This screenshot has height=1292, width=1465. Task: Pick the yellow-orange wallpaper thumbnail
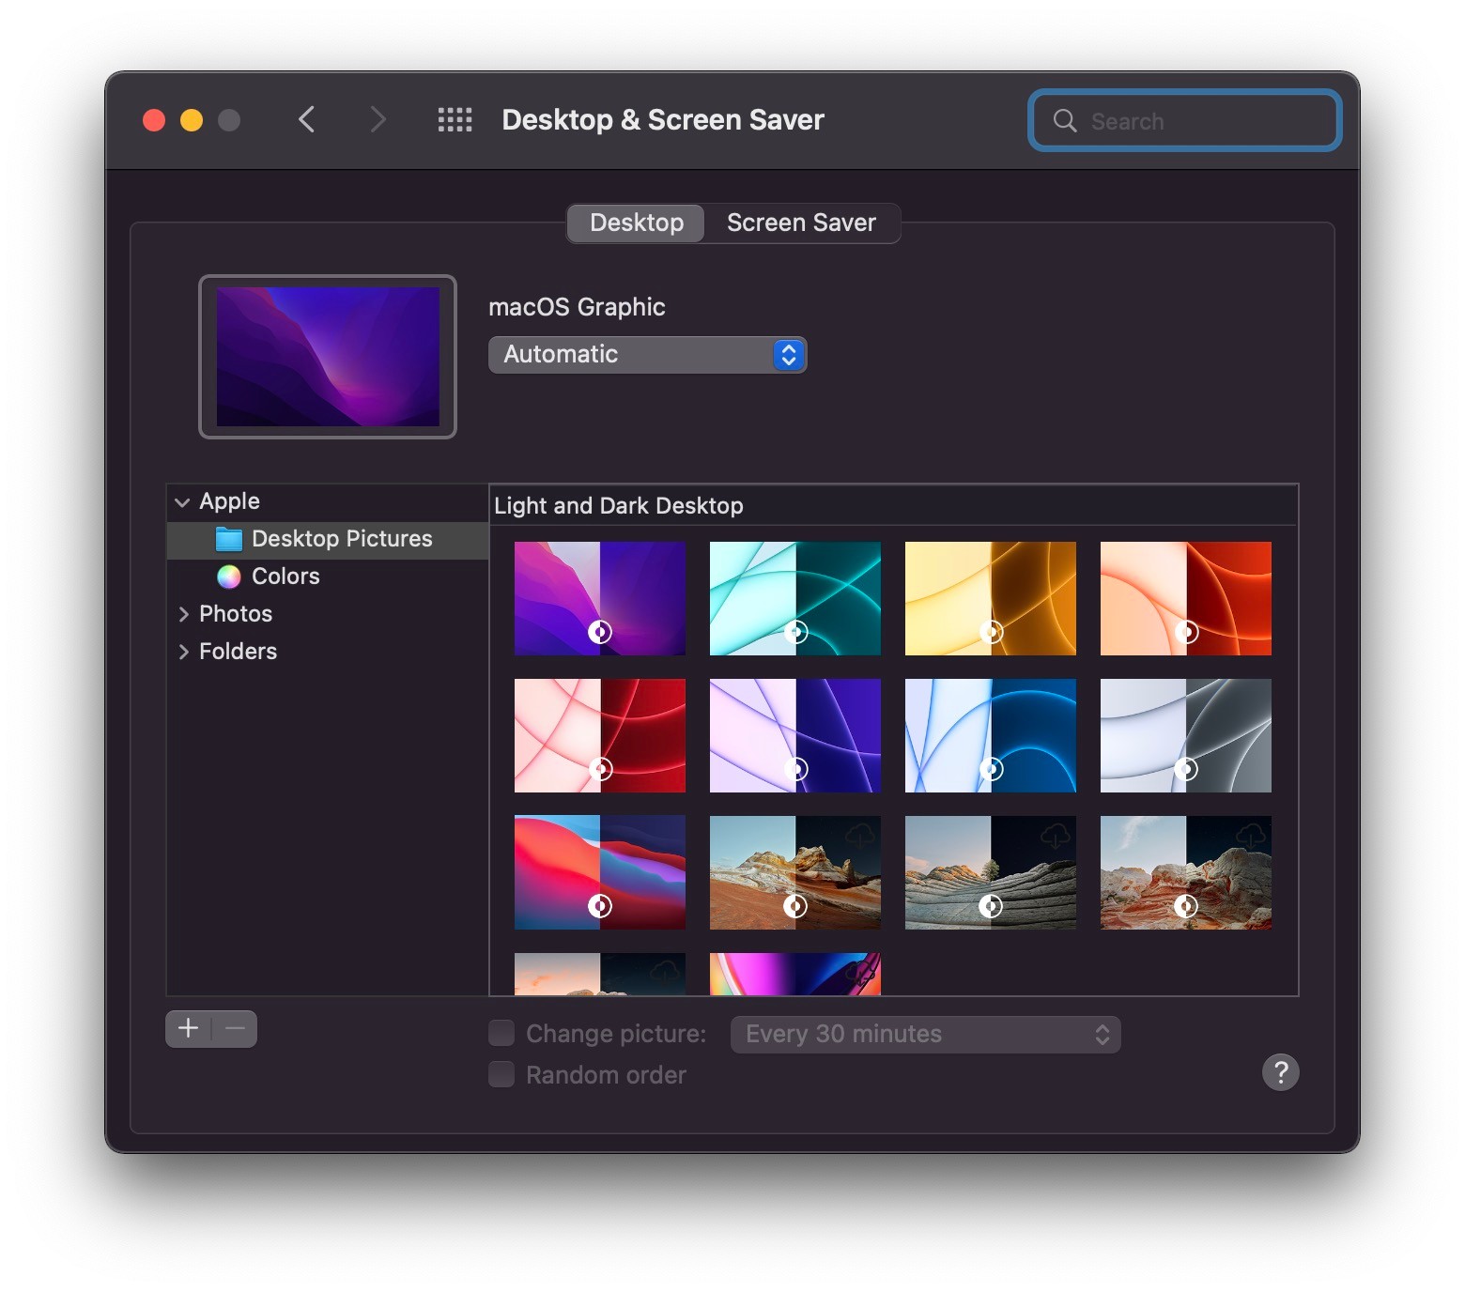[x=990, y=598]
